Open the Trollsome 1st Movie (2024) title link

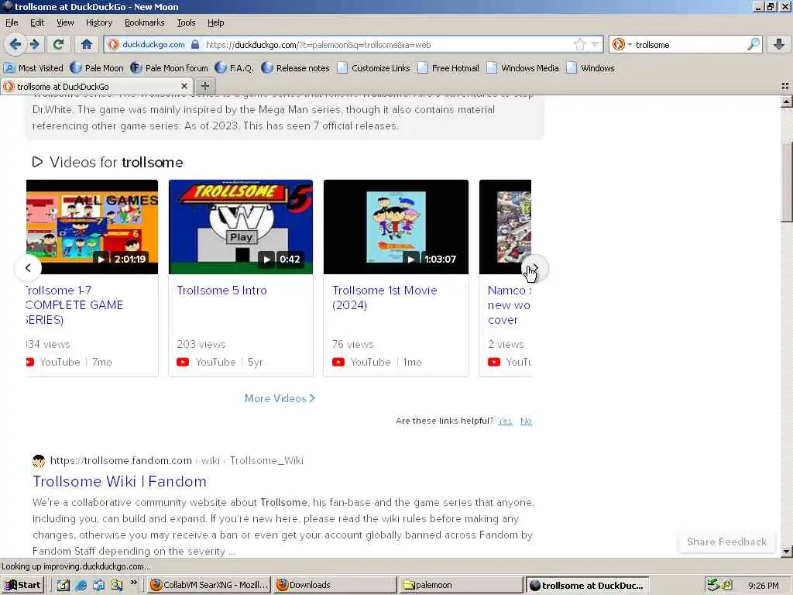click(x=384, y=297)
